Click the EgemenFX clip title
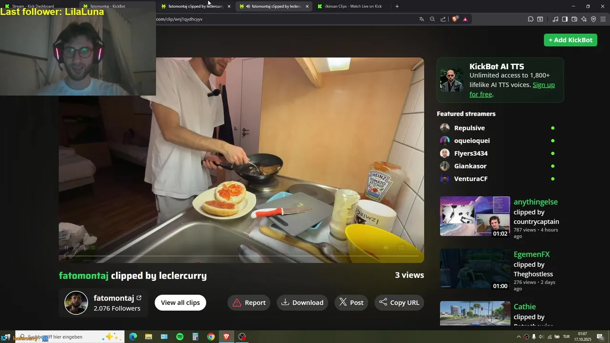The height and width of the screenshot is (343, 610). tap(532, 254)
